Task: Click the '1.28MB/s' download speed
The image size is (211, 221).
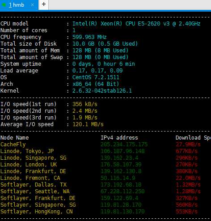Action: point(188,191)
